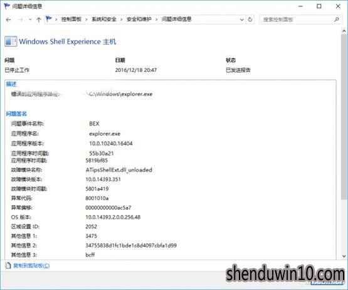Refresh the page with refresh icon
The width and height of the screenshot is (348, 290).
point(250,19)
